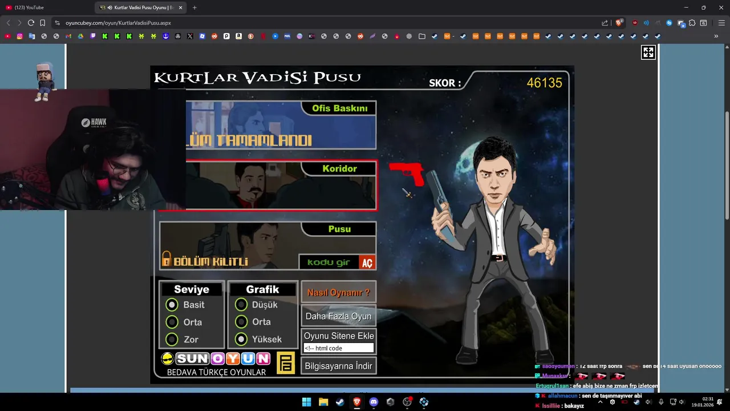Open Steam from the taskbar
Viewport: 730px width, 411px height.
[x=340, y=402]
